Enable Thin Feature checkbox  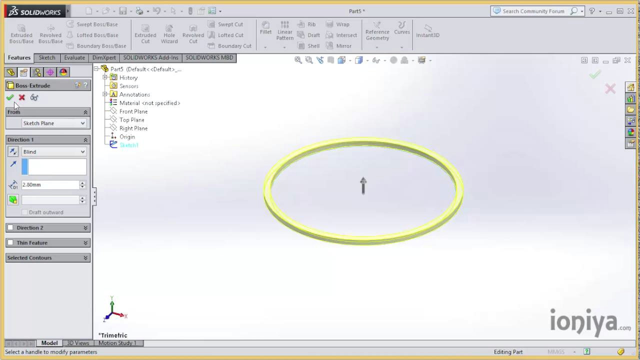click(10, 242)
